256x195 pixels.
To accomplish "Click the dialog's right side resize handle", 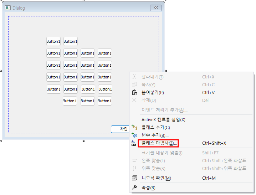I will tap(166, 71).
